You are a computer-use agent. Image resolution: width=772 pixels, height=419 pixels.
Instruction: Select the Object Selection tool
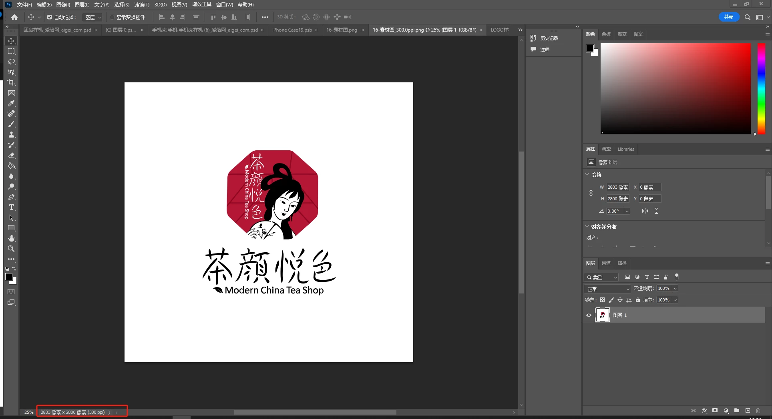coord(11,72)
